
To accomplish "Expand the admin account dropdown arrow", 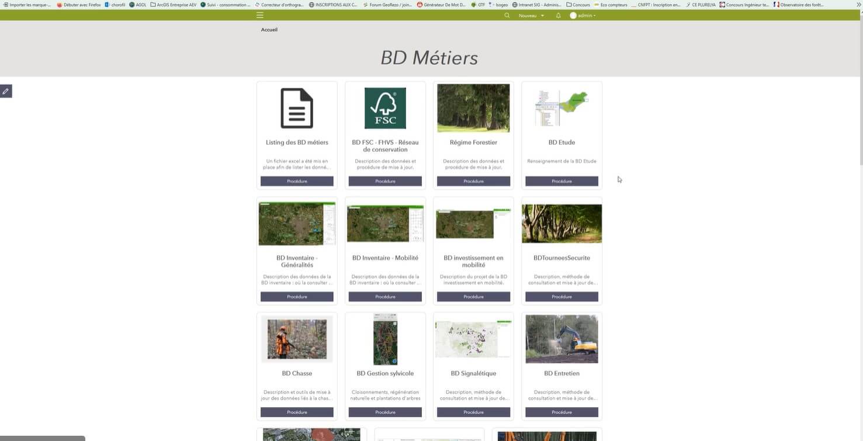I will [595, 16].
